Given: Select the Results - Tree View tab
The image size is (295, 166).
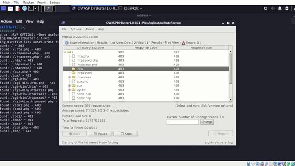Looking at the screenshot, I should 165,42.
